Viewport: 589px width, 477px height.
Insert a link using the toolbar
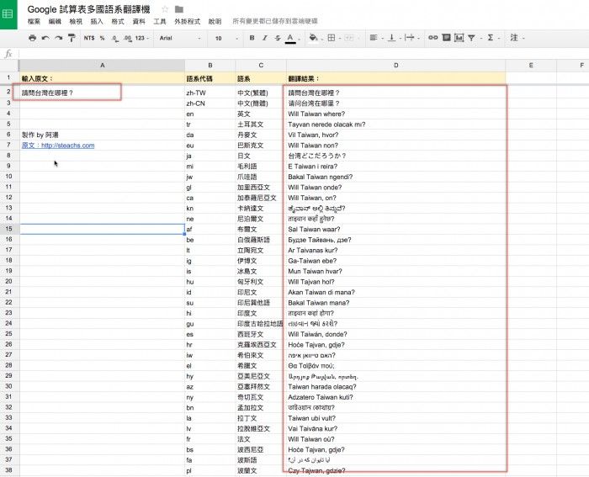tap(433, 38)
